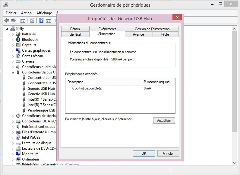
Task: Click the Lecteurs de DVD/CD drive icon
Action: [18, 148]
